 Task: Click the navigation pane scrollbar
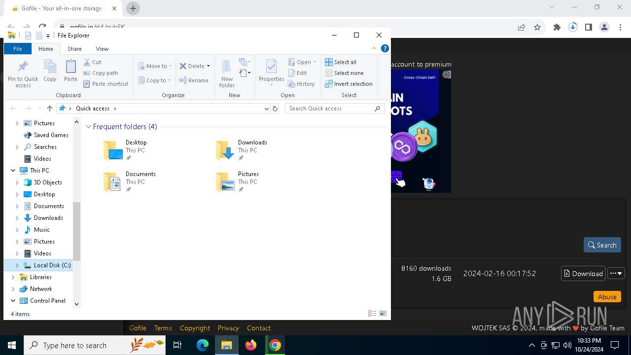click(76, 231)
